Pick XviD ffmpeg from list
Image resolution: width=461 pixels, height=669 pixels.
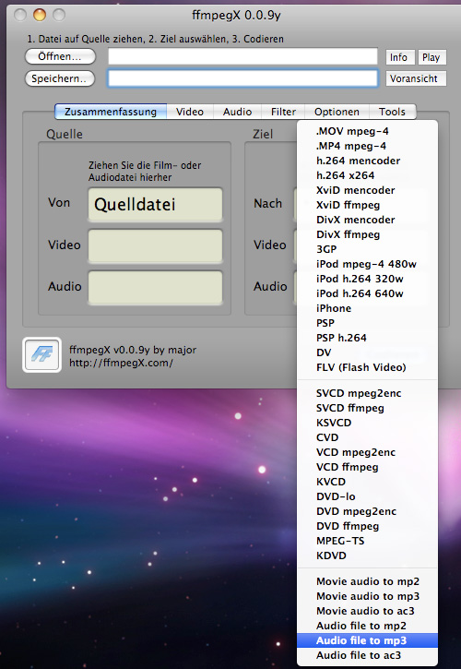tap(367, 205)
